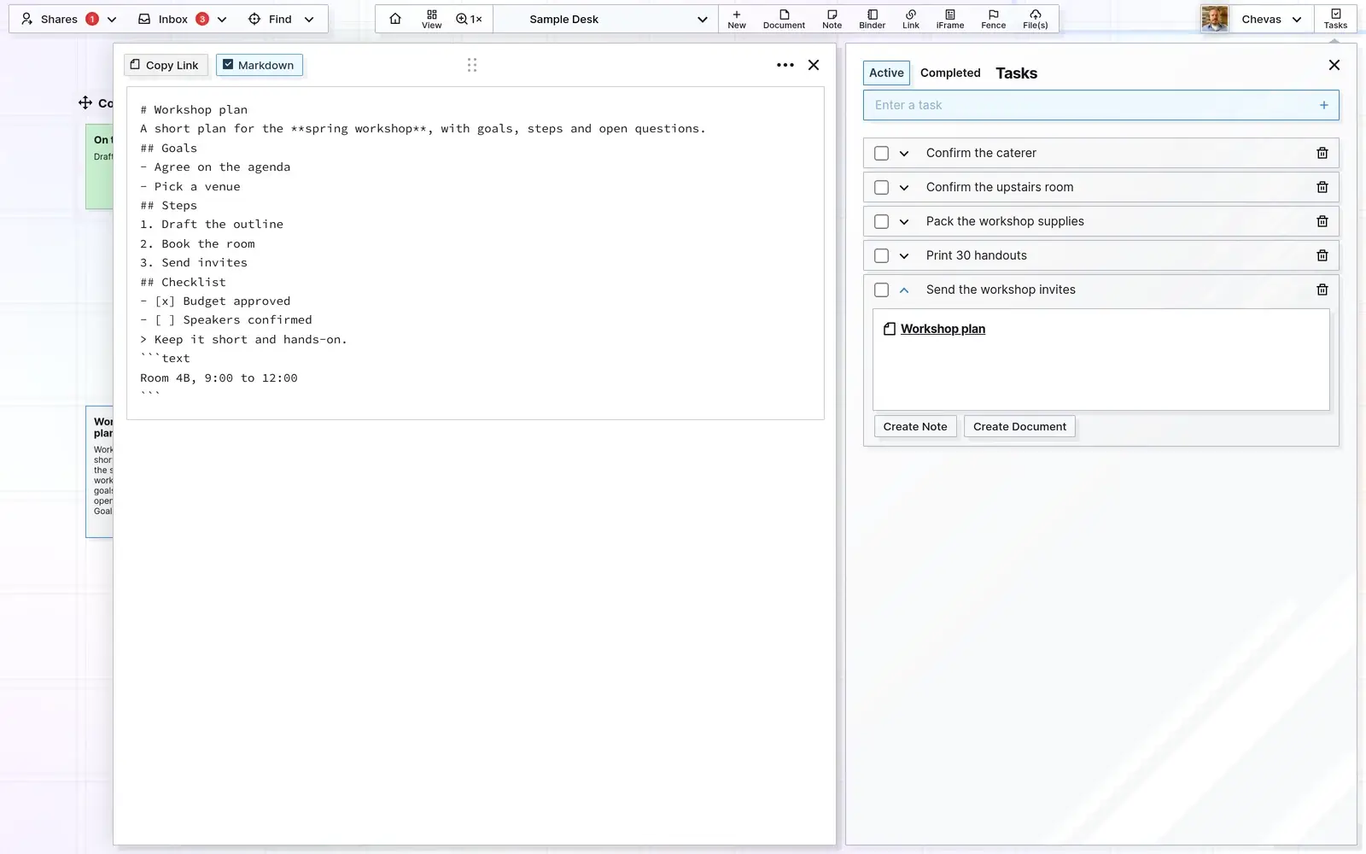Open the View grid menu
The height and width of the screenshot is (854, 1366).
[432, 19]
